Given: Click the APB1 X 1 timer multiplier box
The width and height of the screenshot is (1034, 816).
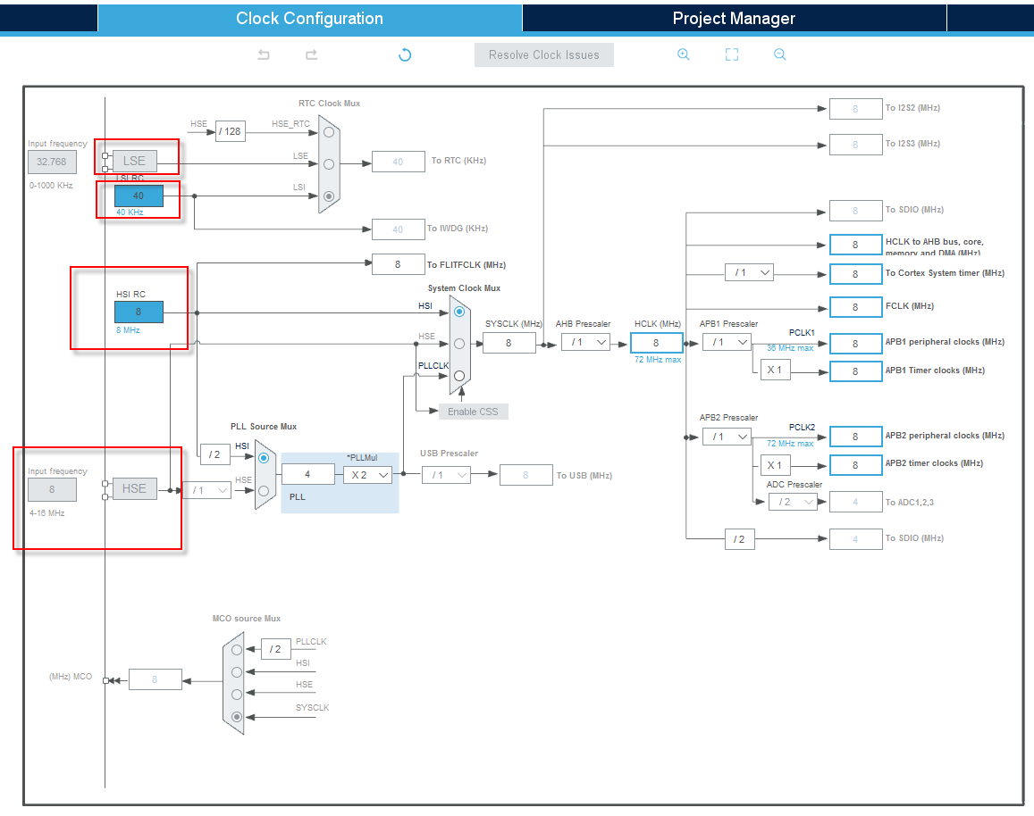Looking at the screenshot, I should (x=775, y=371).
